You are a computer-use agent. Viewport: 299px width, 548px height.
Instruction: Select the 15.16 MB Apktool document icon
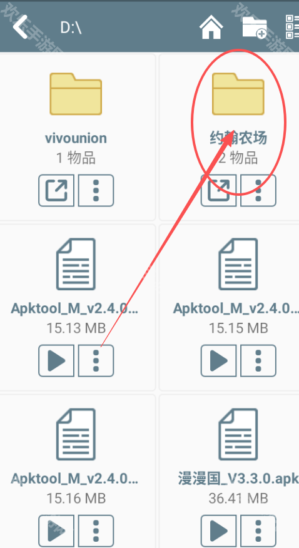tap(76, 434)
